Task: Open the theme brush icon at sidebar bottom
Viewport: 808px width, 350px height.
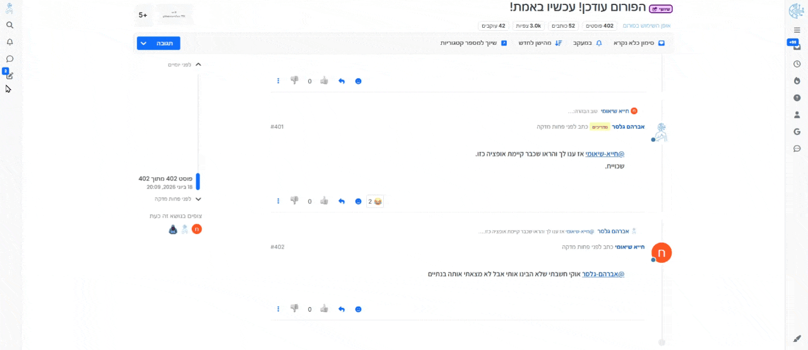Action: [x=797, y=339]
